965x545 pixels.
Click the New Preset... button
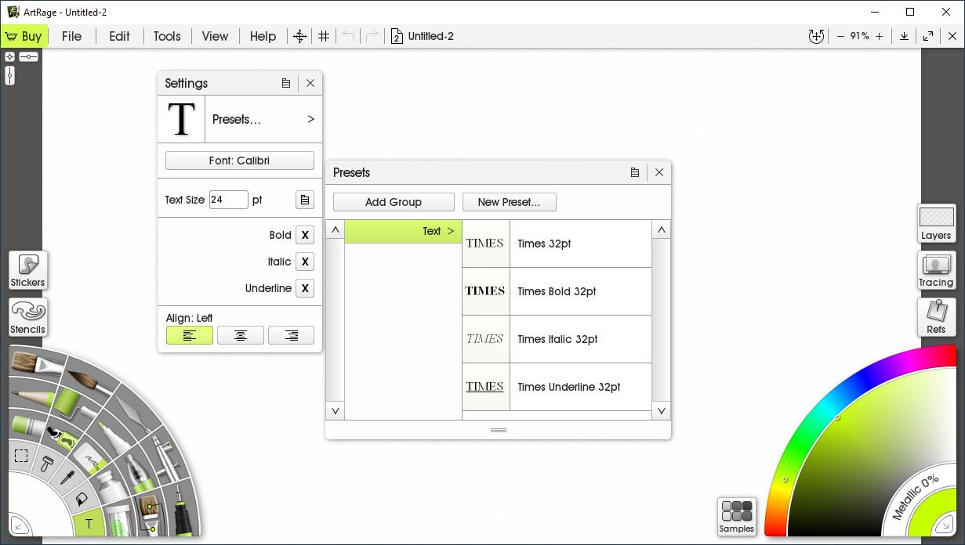510,202
